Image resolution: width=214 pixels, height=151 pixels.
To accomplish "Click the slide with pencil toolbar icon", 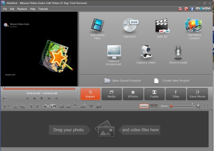I will pos(99,106).
